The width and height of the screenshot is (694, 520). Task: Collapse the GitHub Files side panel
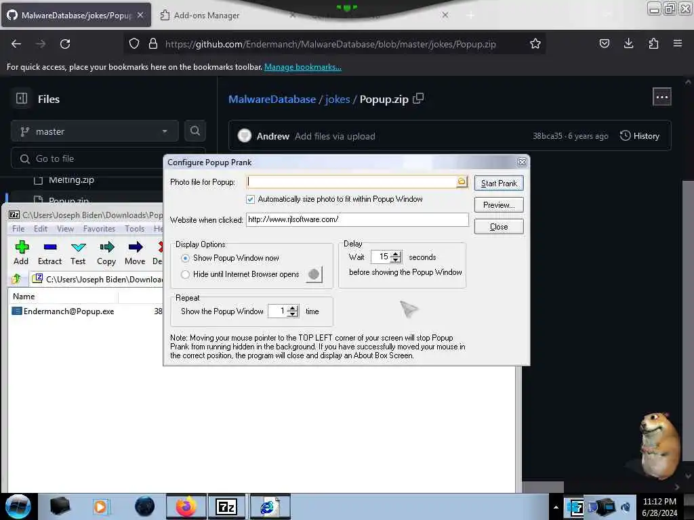22,99
